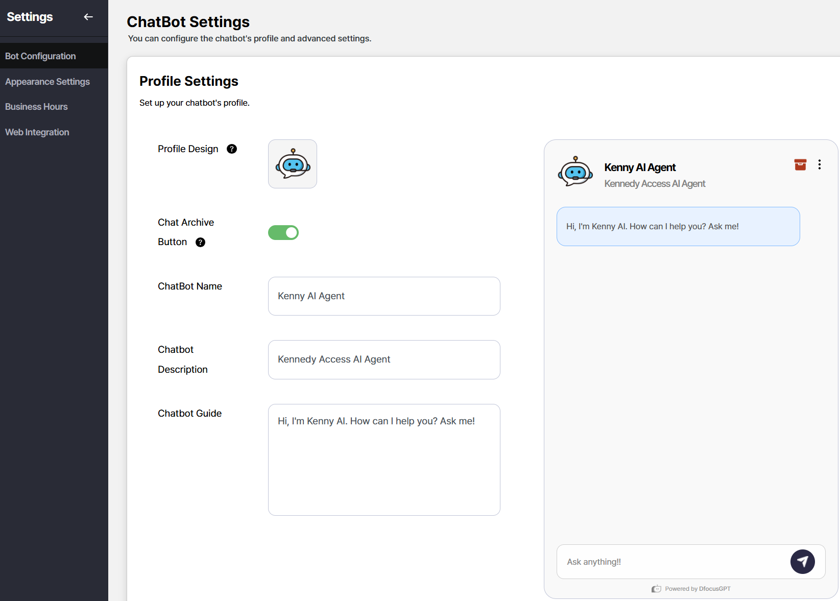
Task: Click the help icon beside Profile Design
Action: (232, 149)
